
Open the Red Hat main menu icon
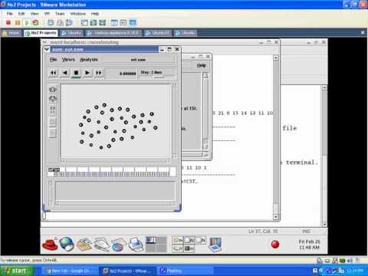(x=50, y=244)
